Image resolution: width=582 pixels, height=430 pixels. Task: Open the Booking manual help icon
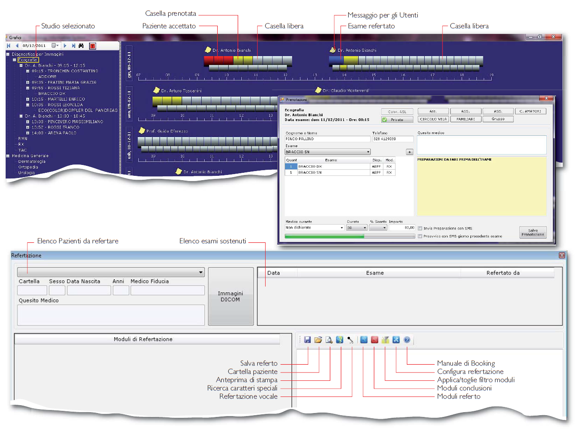407,340
